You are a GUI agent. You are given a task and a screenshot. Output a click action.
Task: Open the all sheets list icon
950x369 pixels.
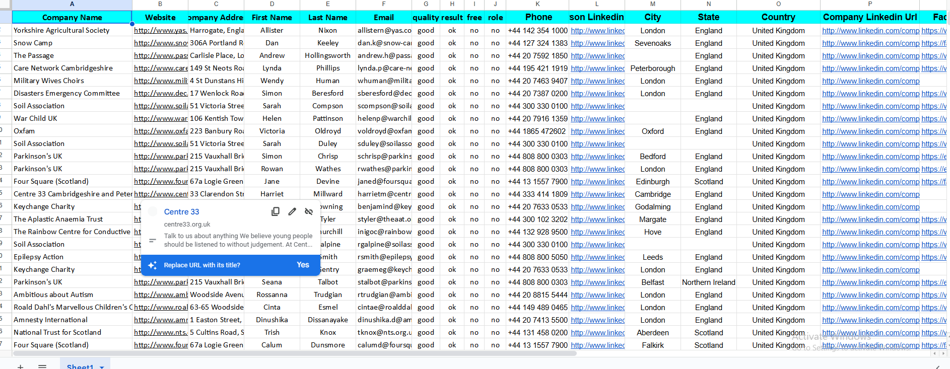click(42, 366)
